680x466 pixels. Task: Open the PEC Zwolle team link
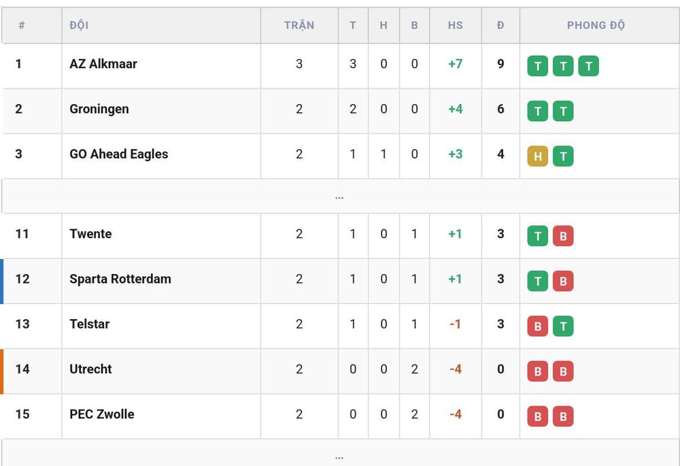[x=102, y=414]
